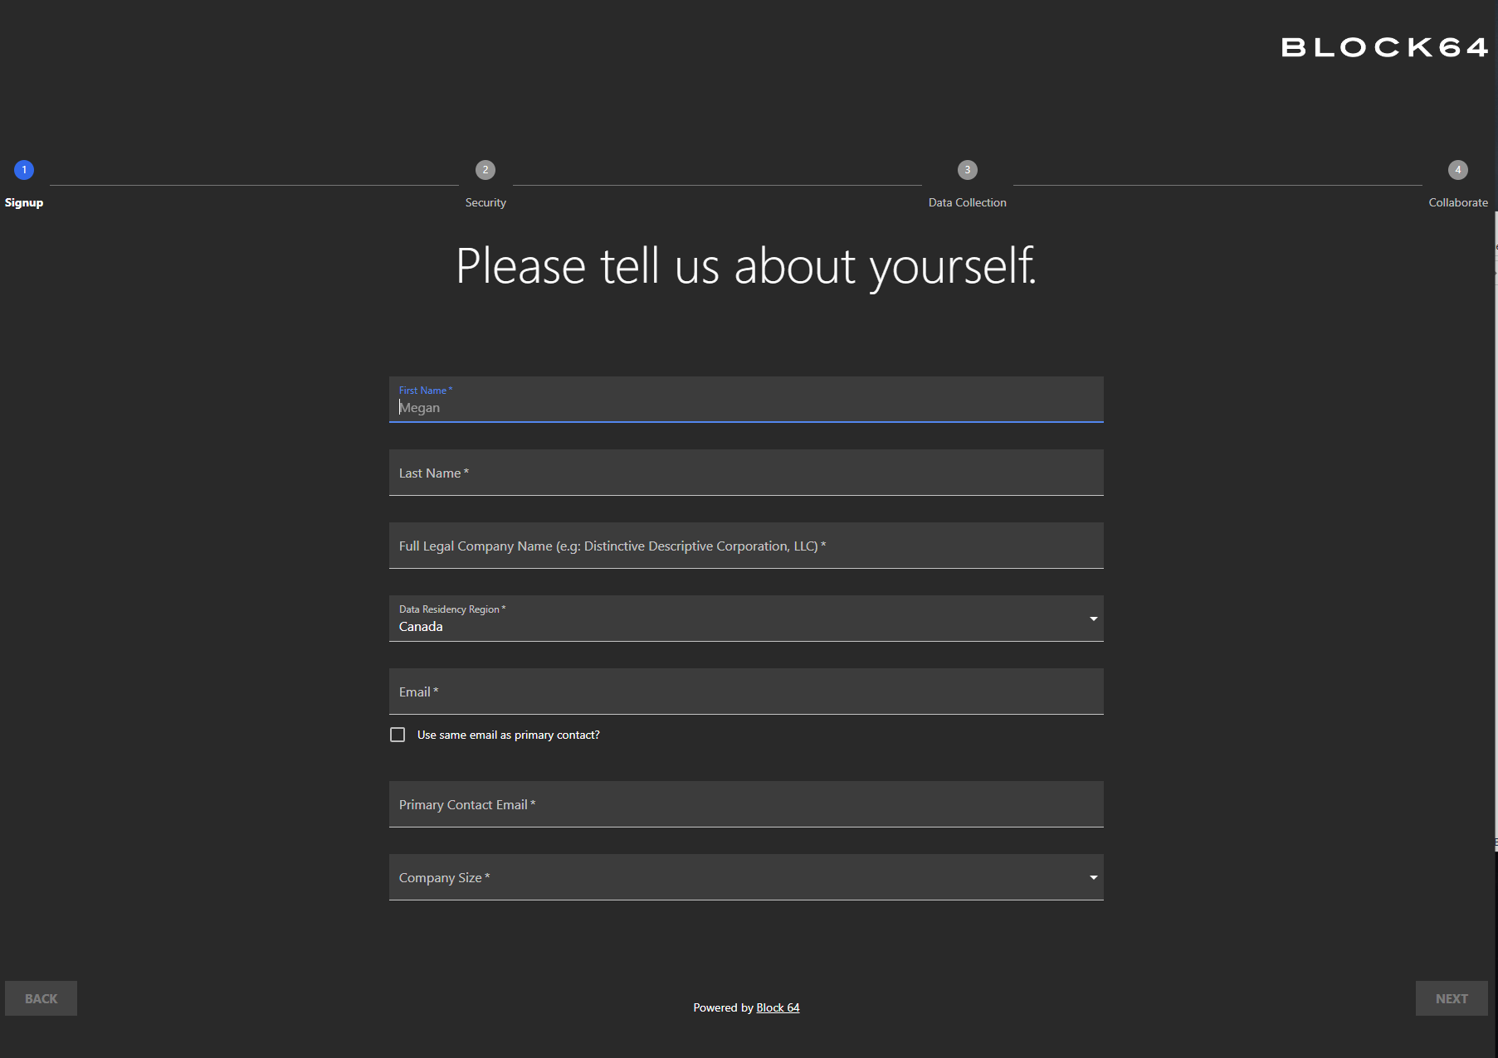Select the Security step label
The width and height of the screenshot is (1498, 1058).
point(486,202)
